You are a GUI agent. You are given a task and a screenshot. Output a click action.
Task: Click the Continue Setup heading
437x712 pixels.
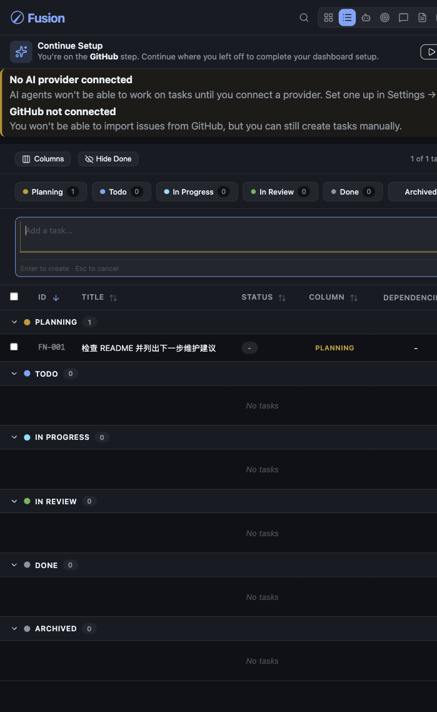coord(70,46)
